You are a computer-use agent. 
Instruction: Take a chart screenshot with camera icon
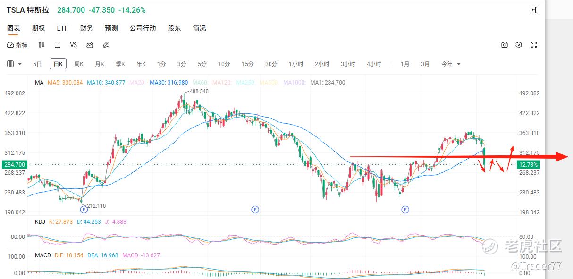[x=505, y=45]
